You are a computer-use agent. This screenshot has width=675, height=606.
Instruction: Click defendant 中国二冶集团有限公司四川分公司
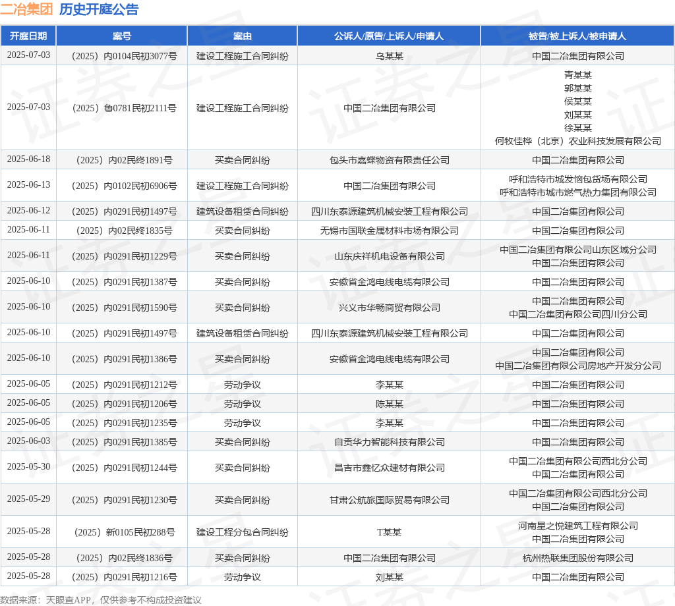pos(577,314)
